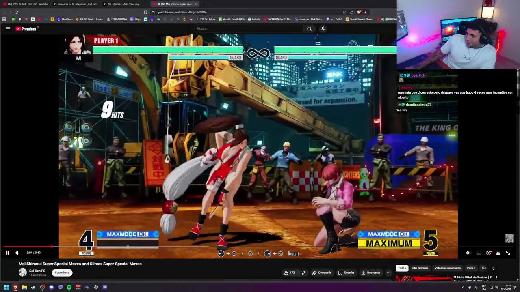Click the red video progress bar
The width and height of the screenshot is (520, 292).
coord(27,246)
